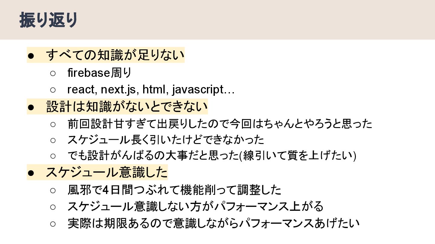Click the line ending パフォーマンス上がる
The height and width of the screenshot is (244, 435).
(x=195, y=206)
